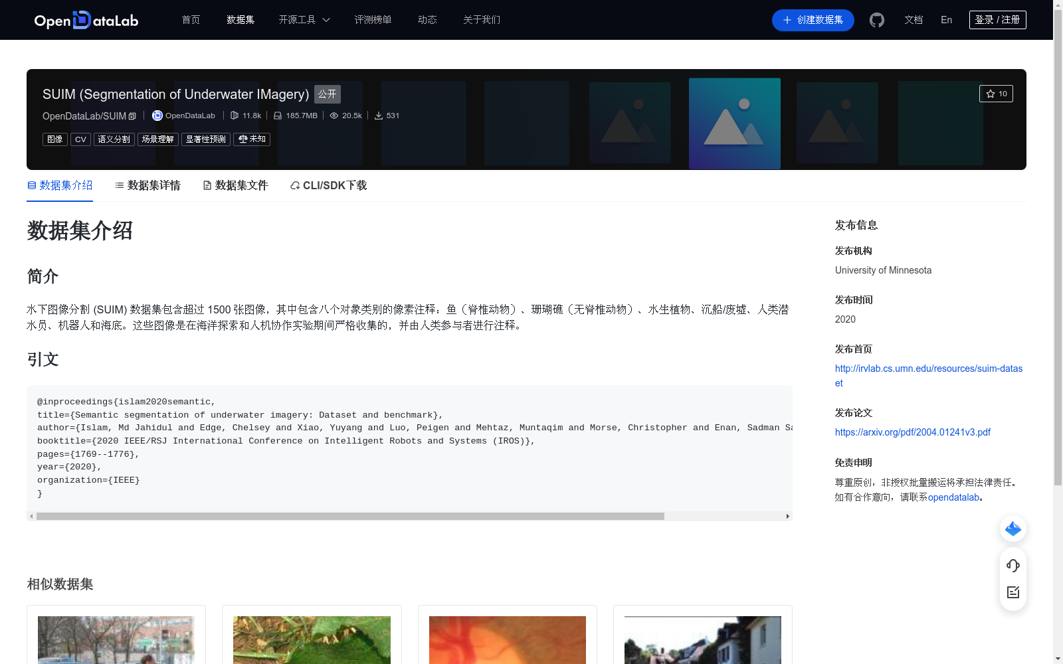This screenshot has height=664, width=1063.
Task: Click the highlighted blue banner image placeholder
Action: pos(735,124)
